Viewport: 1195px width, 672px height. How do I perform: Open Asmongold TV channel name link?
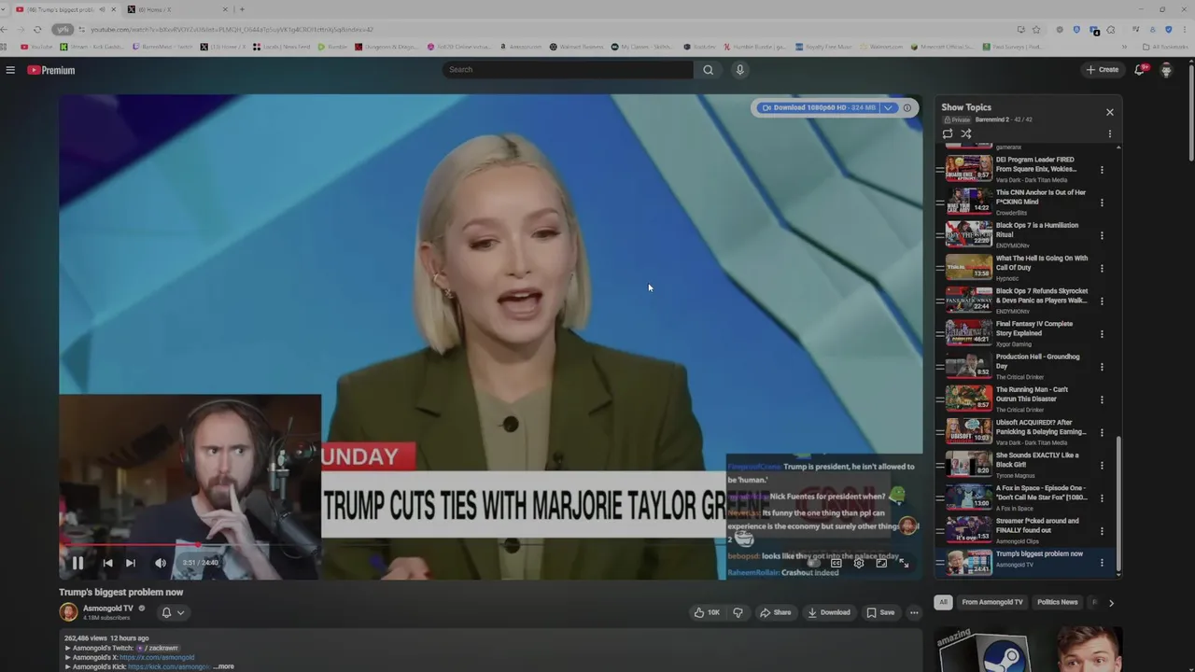[x=108, y=609]
